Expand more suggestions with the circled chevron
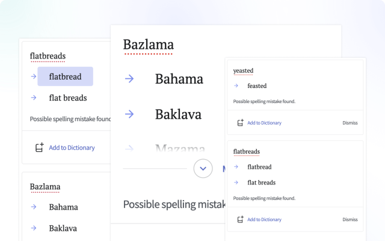Image resolution: width=385 pixels, height=241 pixels. 203,169
